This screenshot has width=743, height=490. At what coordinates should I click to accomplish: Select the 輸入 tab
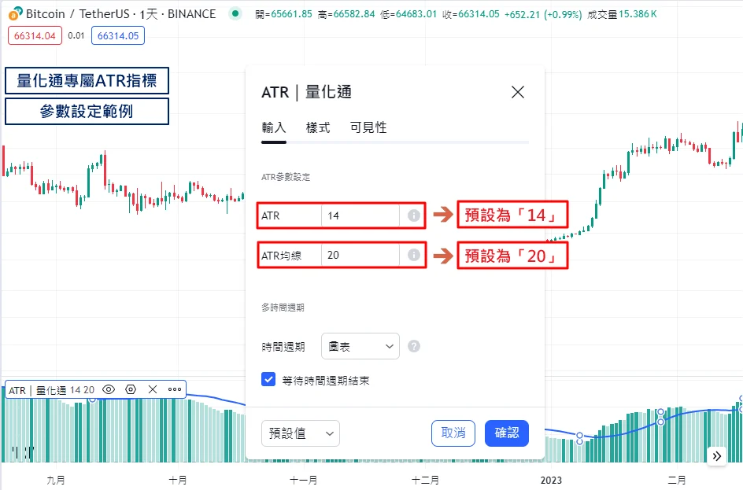pos(274,127)
